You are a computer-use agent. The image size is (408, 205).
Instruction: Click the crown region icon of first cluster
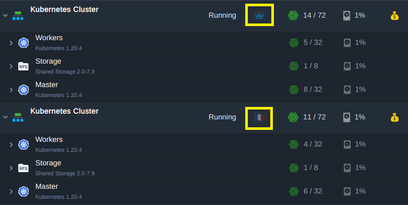(x=259, y=16)
